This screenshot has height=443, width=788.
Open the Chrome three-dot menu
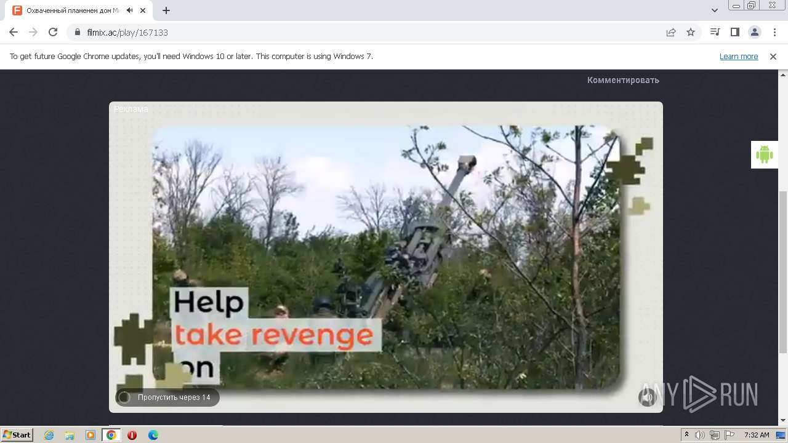click(x=774, y=32)
